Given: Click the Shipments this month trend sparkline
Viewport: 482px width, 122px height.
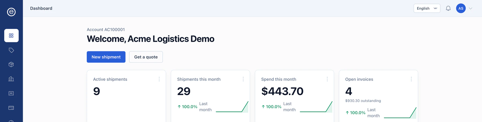Looking at the screenshot, I should pos(232,107).
